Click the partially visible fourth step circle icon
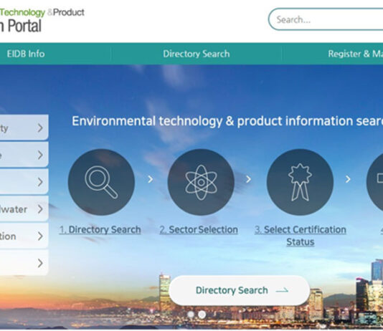 (375, 182)
